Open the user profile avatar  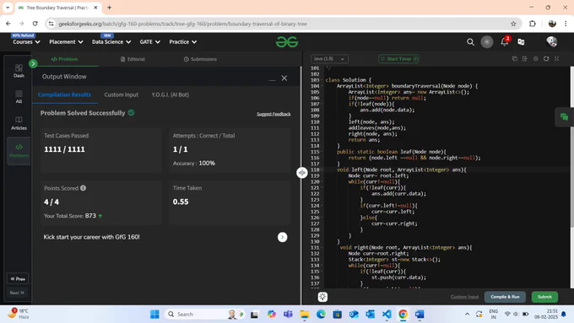(x=552, y=41)
